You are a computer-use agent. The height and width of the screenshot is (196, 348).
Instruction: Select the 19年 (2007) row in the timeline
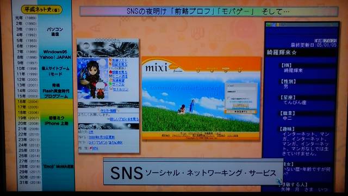45,118
